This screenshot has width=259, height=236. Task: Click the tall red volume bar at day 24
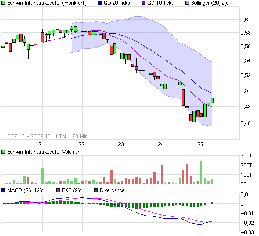coord(162,175)
